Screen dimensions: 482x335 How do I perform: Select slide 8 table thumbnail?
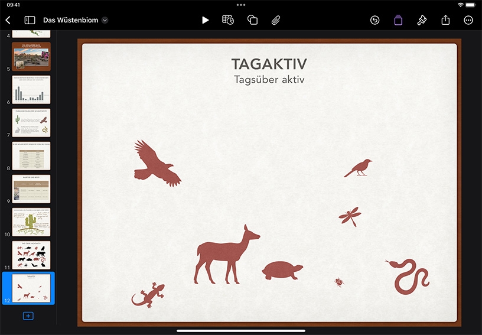coord(31,156)
